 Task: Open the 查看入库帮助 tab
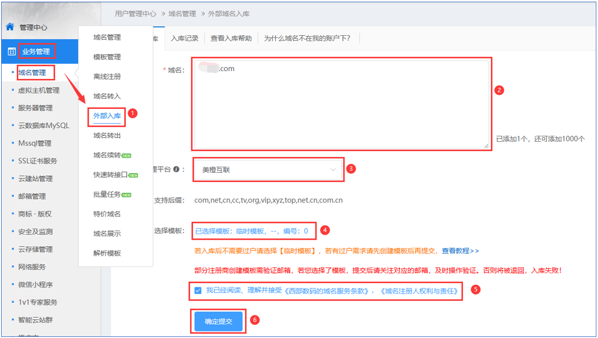pos(231,38)
